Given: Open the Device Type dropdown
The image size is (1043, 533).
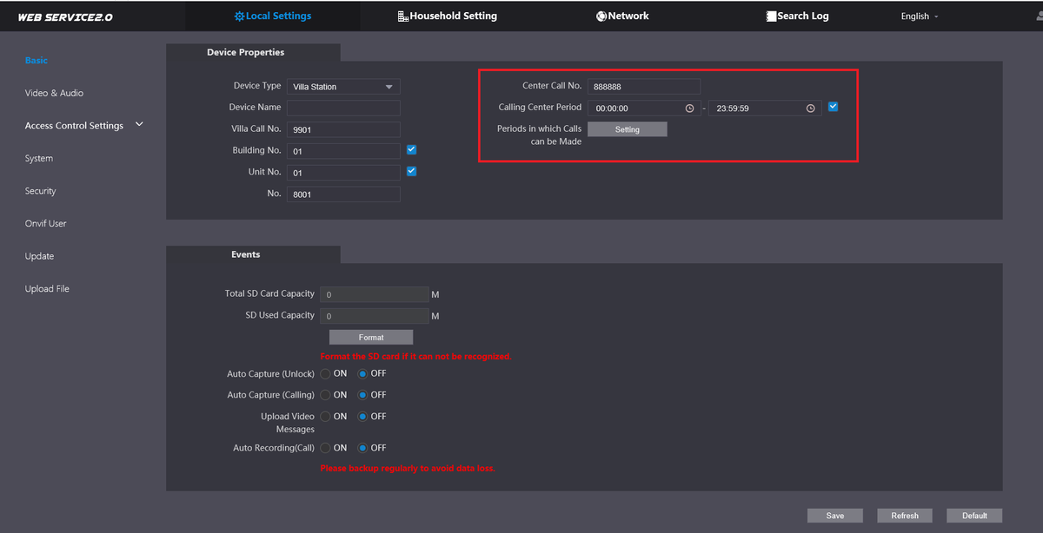Looking at the screenshot, I should 343,87.
